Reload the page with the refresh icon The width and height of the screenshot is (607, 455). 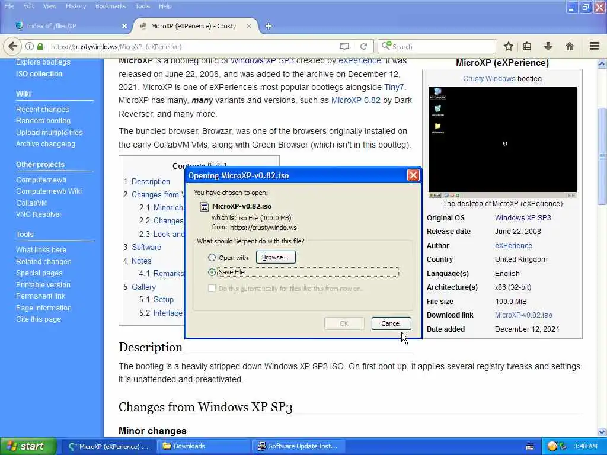[363, 46]
